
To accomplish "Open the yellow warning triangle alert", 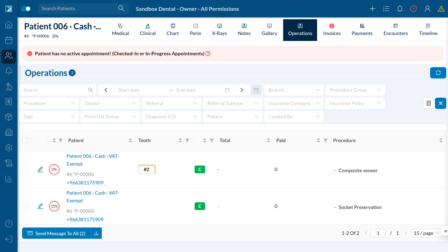I will 441,9.
